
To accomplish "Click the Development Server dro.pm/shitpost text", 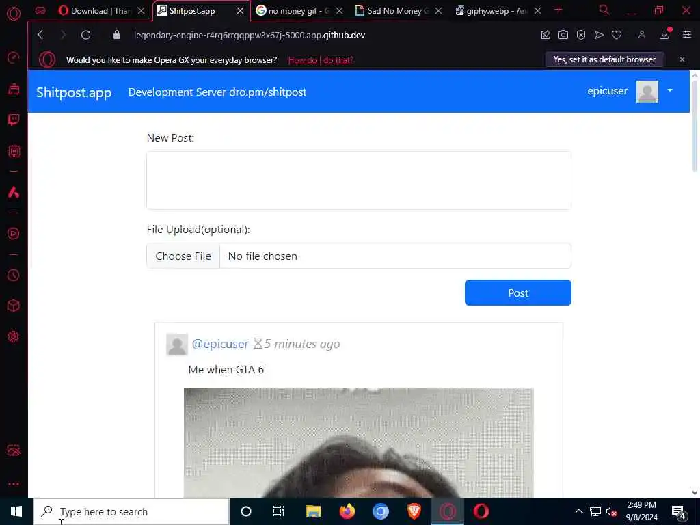I will pos(217,92).
